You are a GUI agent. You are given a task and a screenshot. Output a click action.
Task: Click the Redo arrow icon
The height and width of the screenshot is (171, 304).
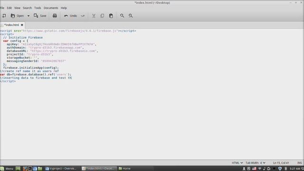point(83,16)
